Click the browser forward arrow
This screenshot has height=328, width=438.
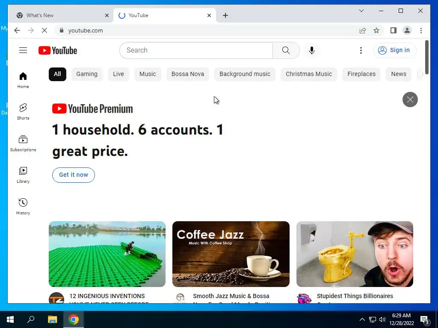[x=31, y=30]
